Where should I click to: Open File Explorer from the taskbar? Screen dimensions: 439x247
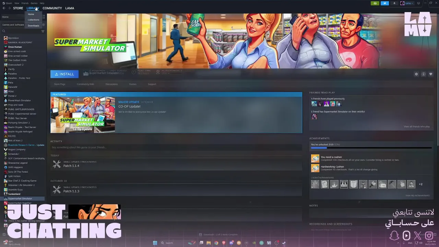(209, 243)
